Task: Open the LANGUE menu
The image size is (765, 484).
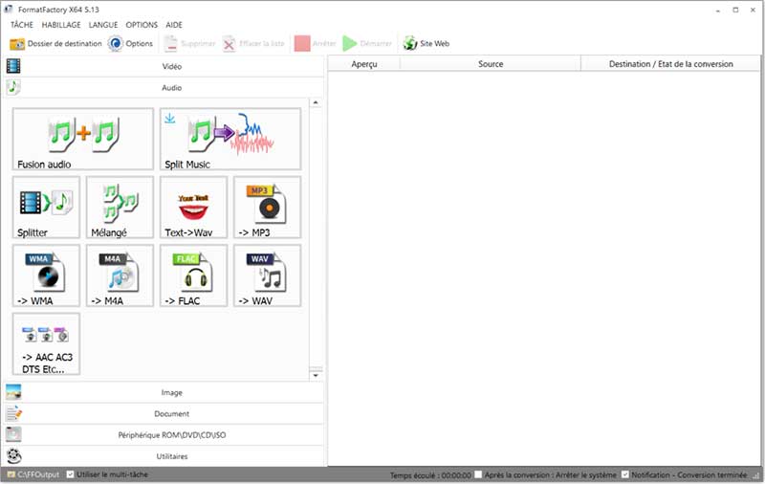Action: pos(103,25)
